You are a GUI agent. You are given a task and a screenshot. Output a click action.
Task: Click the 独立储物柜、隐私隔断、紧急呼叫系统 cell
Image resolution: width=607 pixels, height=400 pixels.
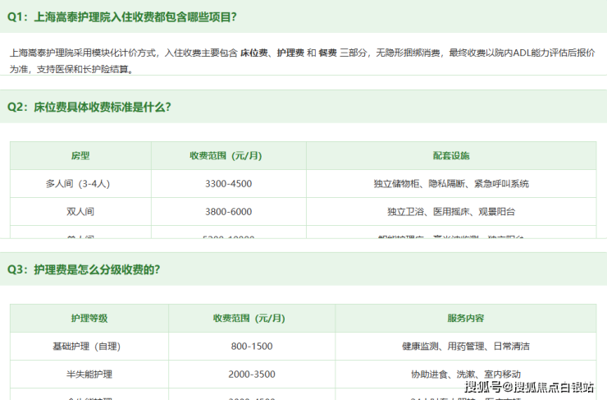[x=451, y=184]
